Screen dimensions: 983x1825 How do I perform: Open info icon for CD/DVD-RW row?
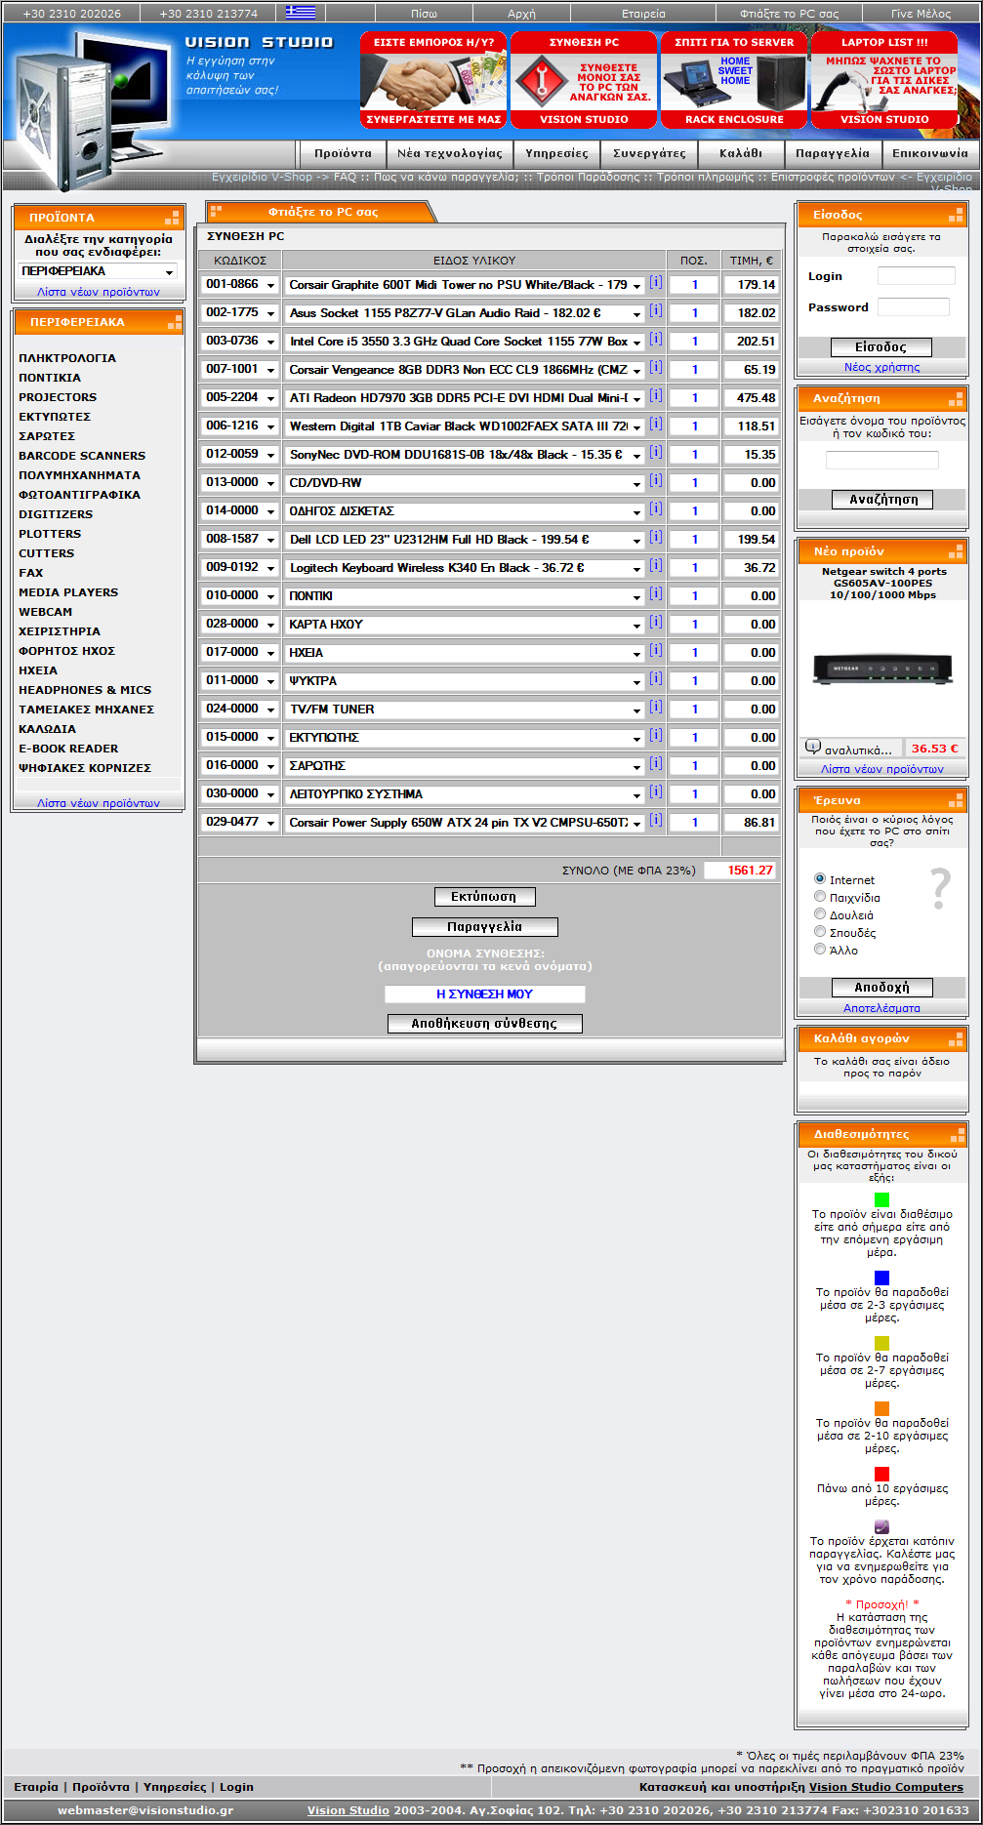(655, 480)
